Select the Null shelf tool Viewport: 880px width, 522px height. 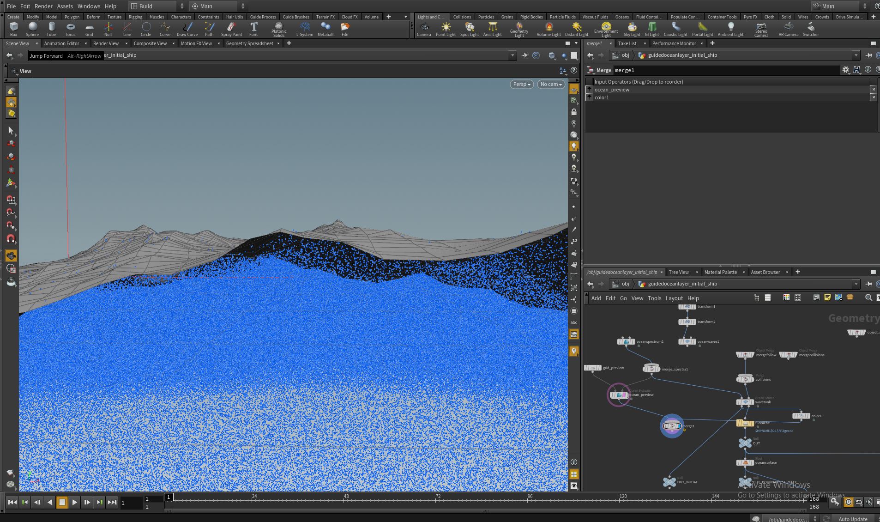point(108,29)
